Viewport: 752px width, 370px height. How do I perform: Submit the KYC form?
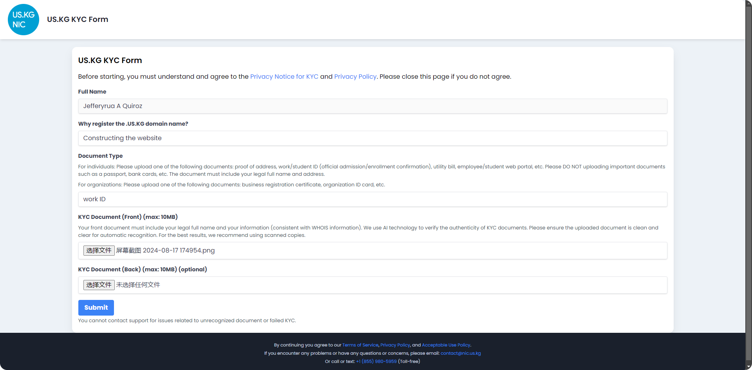click(96, 308)
